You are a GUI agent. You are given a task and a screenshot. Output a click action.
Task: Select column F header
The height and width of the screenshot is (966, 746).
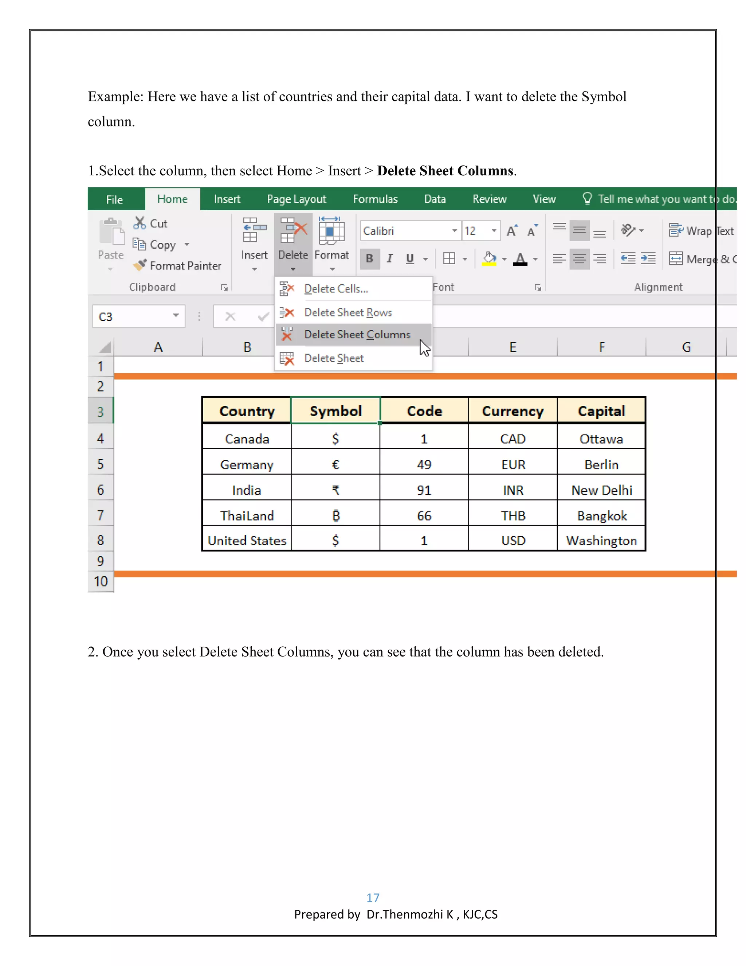(601, 347)
